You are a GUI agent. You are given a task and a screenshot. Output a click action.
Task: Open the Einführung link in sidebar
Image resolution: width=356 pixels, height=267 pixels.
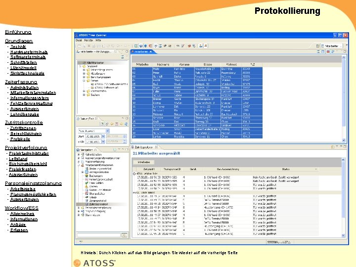pos(18,32)
